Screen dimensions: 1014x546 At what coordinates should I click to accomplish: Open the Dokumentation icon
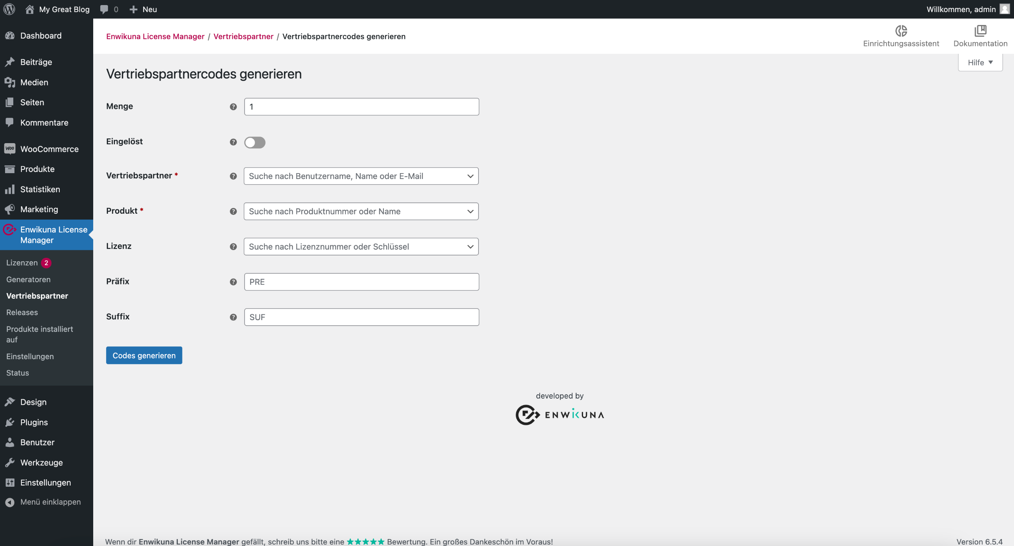click(980, 30)
